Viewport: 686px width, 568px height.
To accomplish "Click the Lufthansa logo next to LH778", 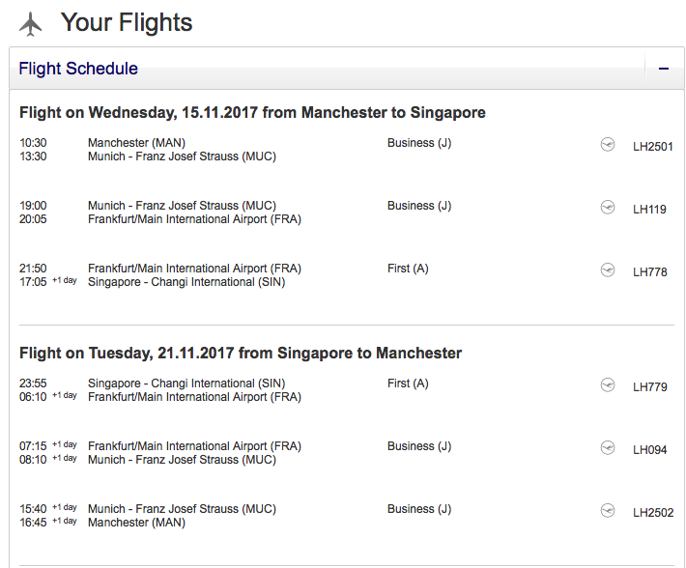I will [x=608, y=270].
